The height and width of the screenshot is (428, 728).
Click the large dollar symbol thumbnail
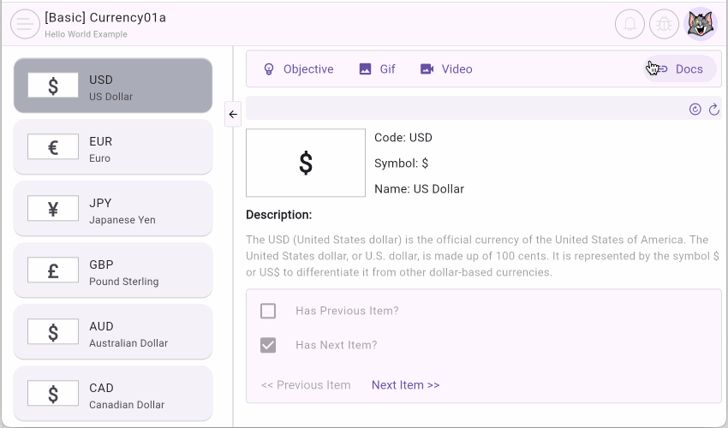coord(306,163)
